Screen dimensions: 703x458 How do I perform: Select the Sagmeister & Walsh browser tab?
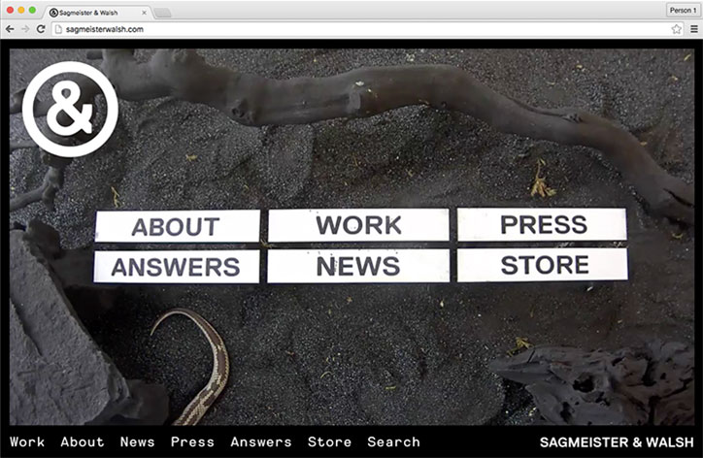pos(98,13)
